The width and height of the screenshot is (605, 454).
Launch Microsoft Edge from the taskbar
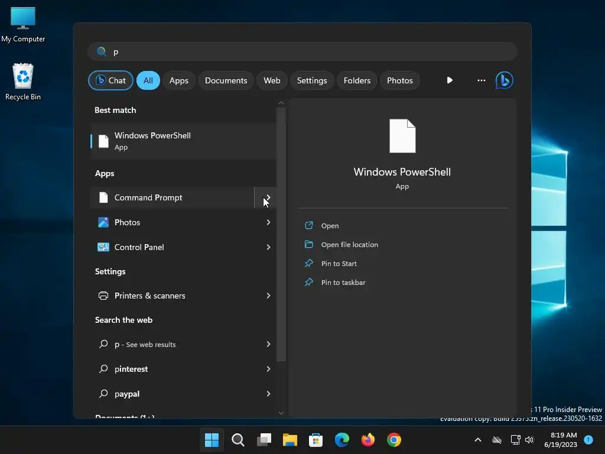342,440
